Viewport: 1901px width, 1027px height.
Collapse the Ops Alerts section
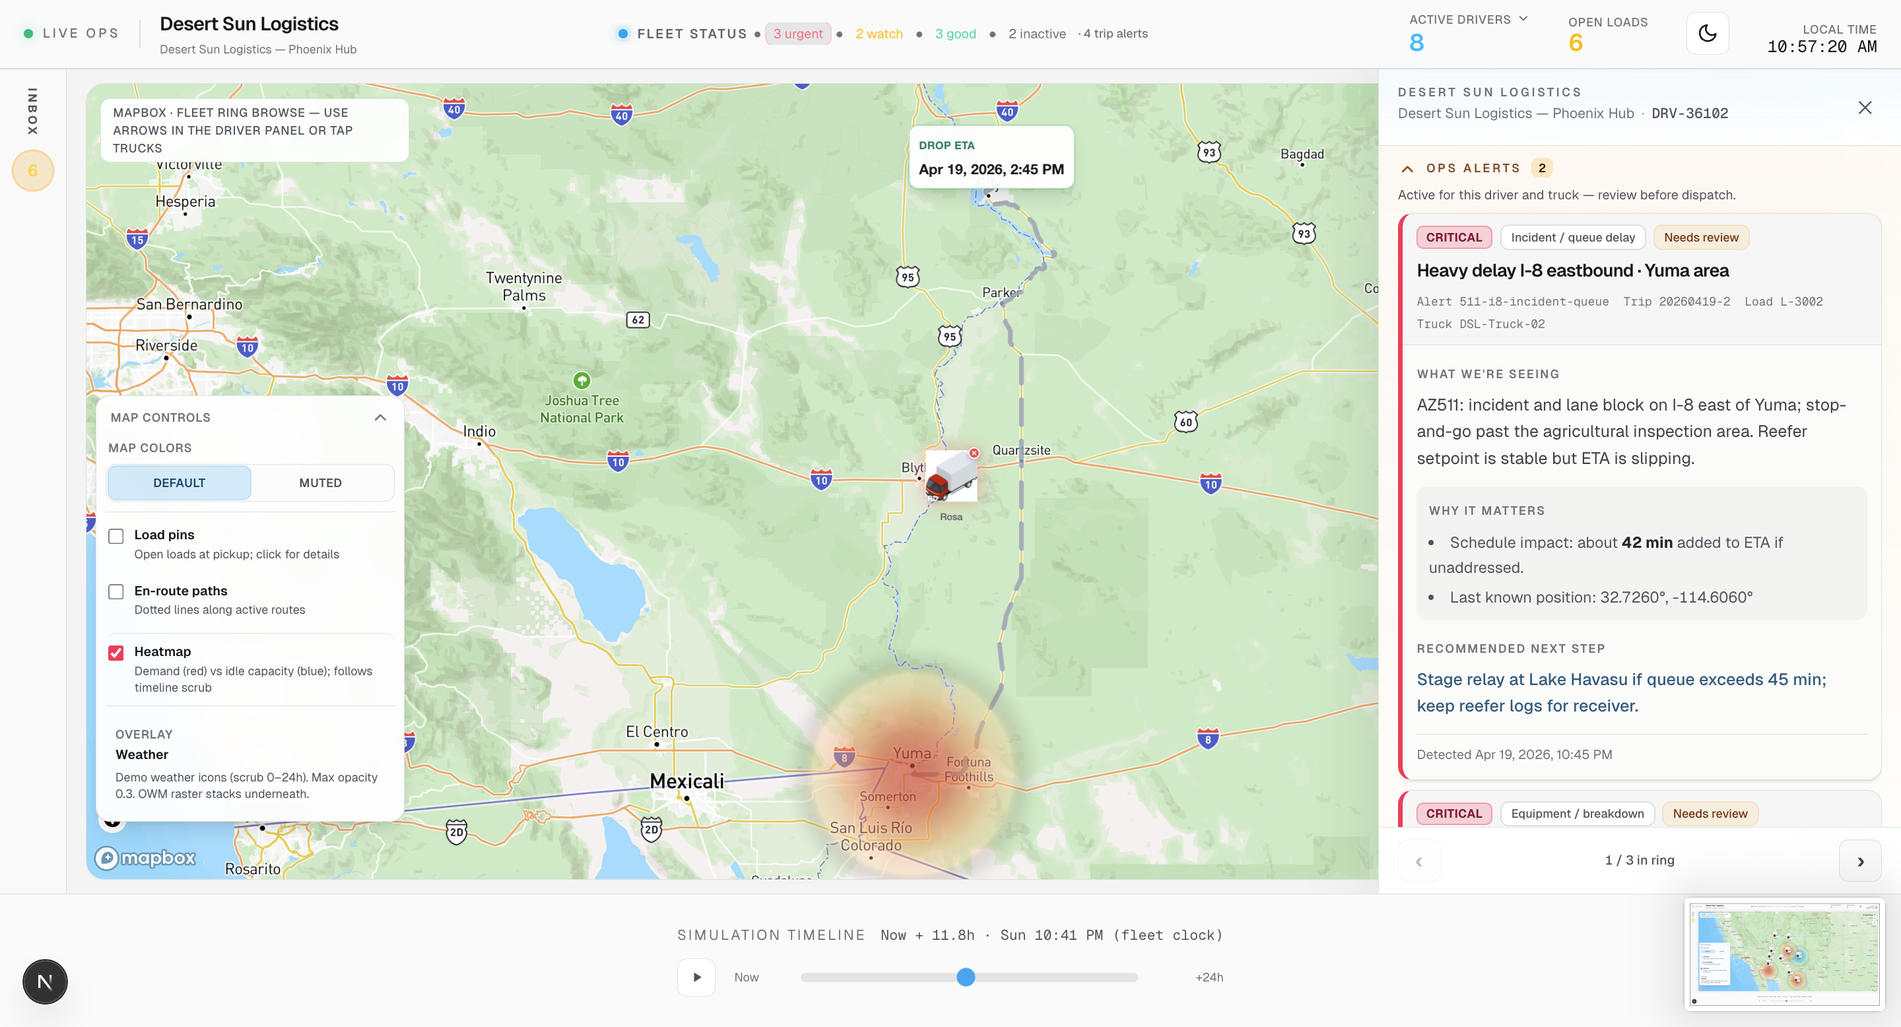pos(1407,168)
